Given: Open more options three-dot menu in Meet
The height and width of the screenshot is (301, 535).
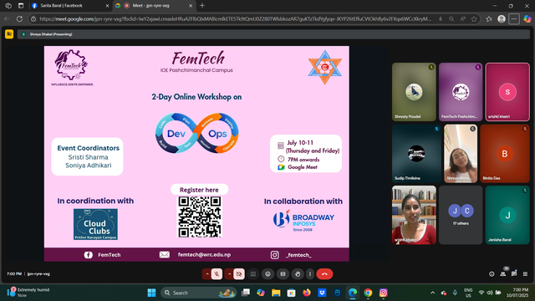Looking at the screenshot, I should 310,274.
